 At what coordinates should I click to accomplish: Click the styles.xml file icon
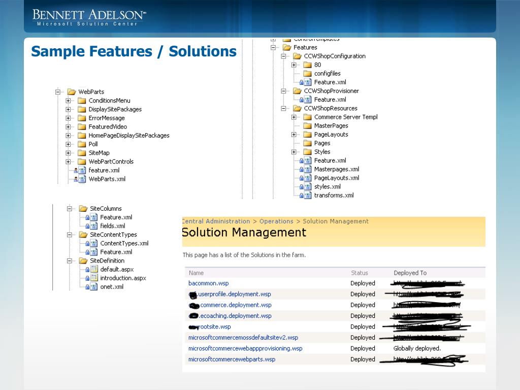(308, 187)
